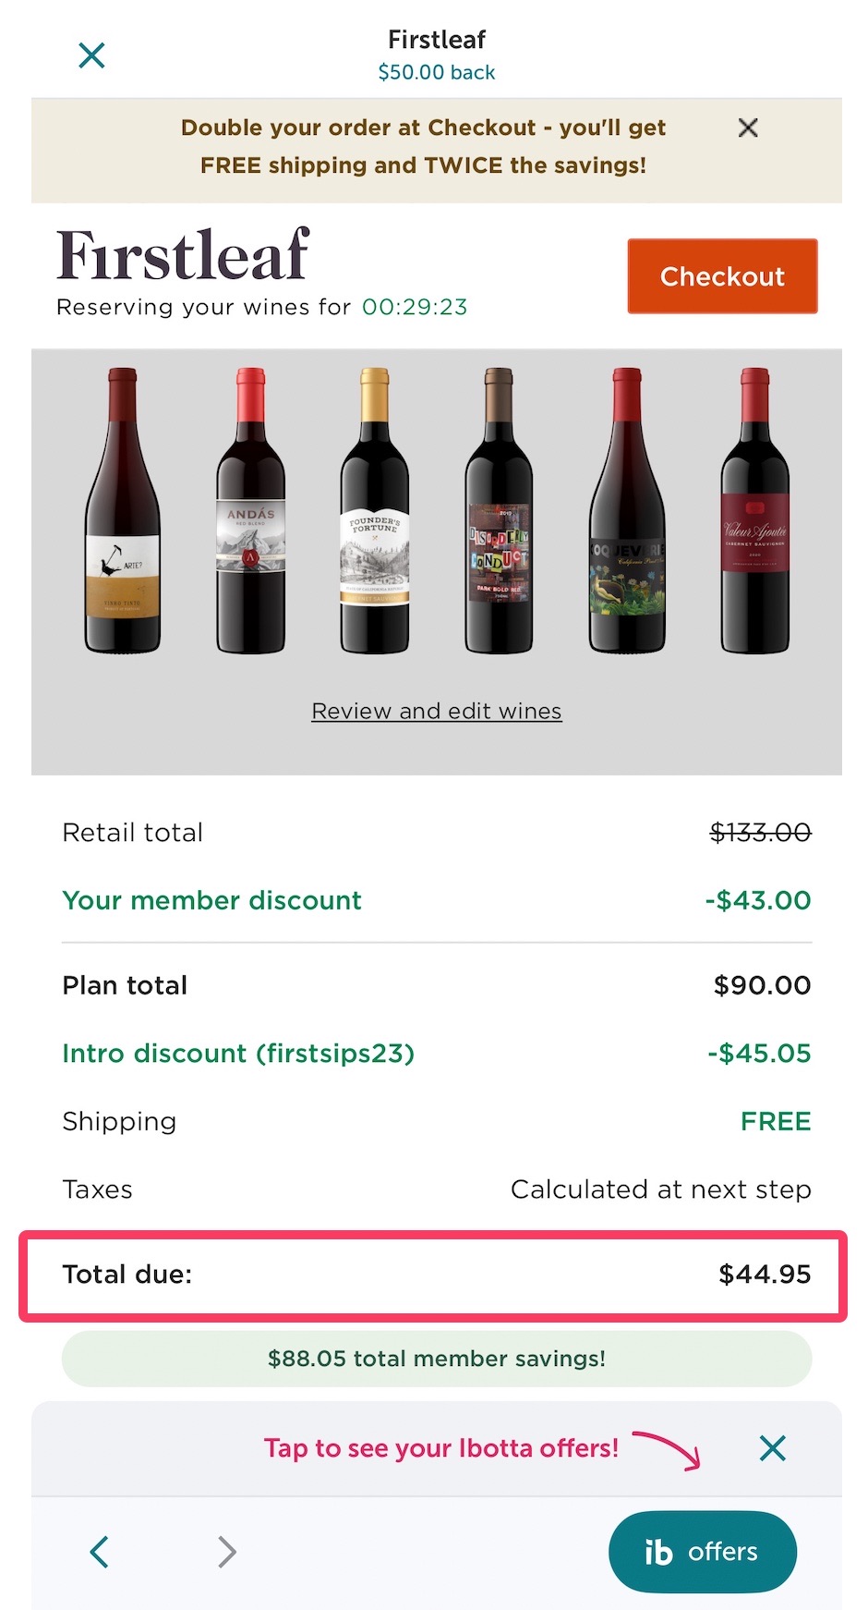The width and height of the screenshot is (868, 1610).
Task: Go forward with the right arrow
Action: coord(227,1552)
